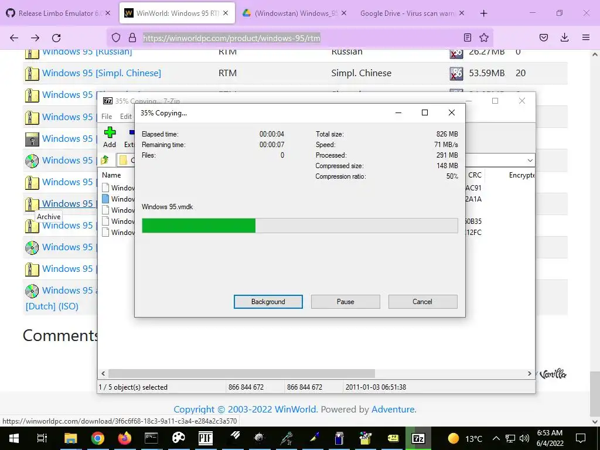
Task: Sort by the CRC column header
Action: point(475,175)
